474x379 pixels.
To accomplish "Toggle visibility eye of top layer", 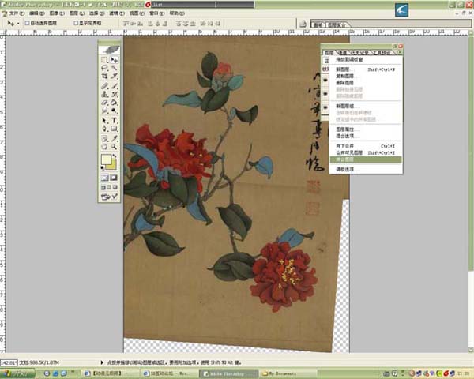I will point(325,80).
